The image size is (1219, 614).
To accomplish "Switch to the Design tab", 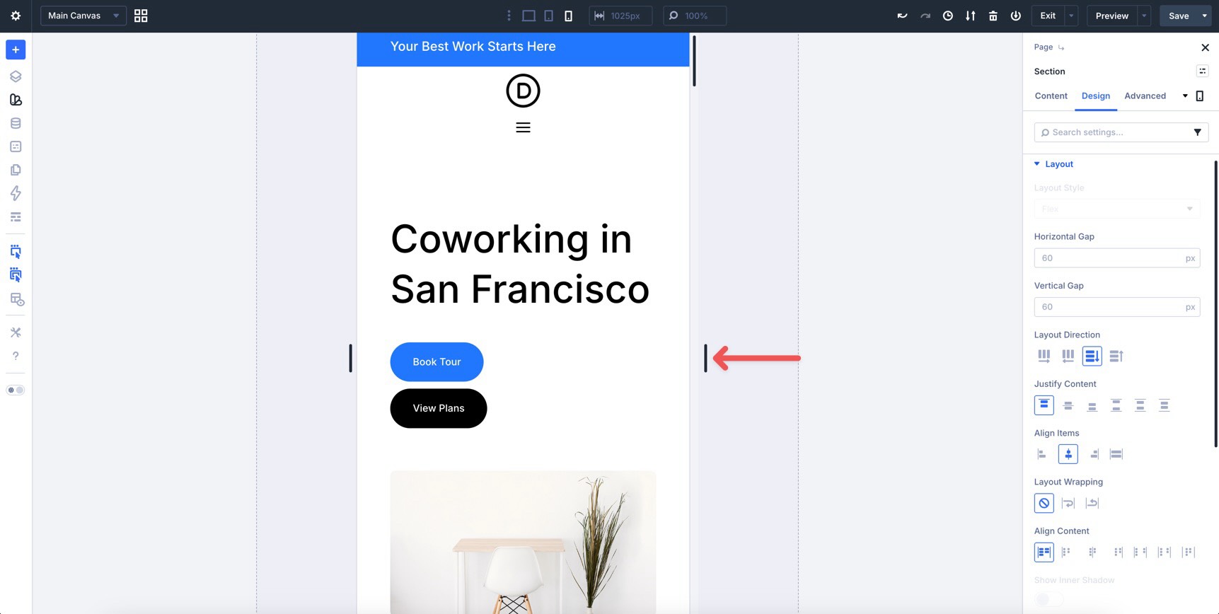I will point(1095,96).
